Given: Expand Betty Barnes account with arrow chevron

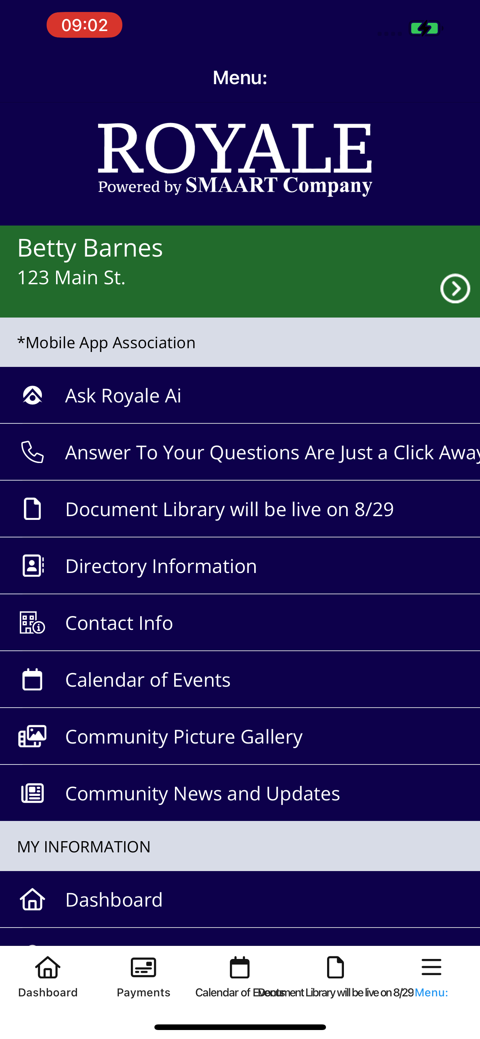Looking at the screenshot, I should [455, 288].
